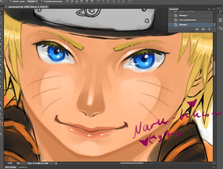Open the Properties panel dock icon
The image size is (223, 169).
220,20
